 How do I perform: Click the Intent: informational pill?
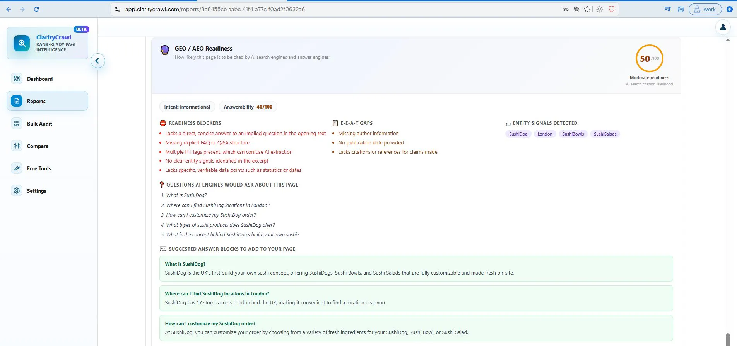pos(187,107)
